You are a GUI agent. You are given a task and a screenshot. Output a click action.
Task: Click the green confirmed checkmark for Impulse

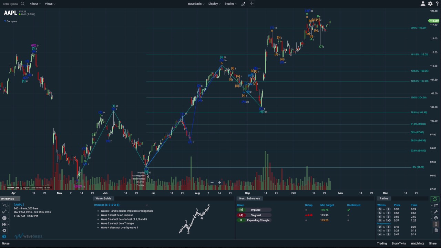point(348,210)
